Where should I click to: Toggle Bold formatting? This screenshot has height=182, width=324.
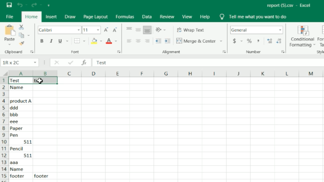[x=42, y=41]
